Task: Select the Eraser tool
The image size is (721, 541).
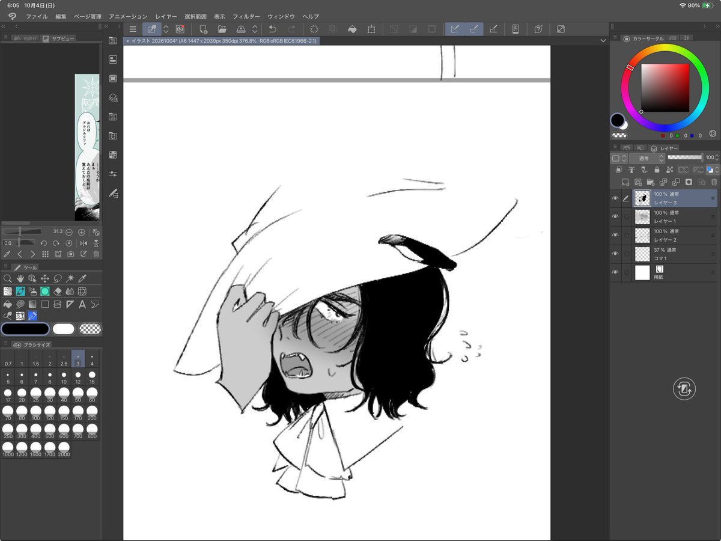Action: (58, 292)
